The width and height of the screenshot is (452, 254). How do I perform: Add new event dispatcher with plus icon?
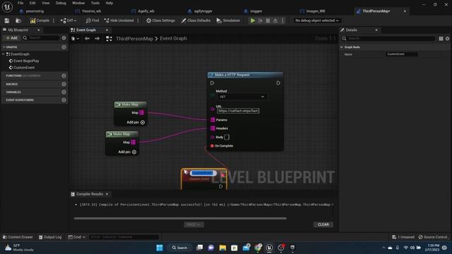[64, 100]
